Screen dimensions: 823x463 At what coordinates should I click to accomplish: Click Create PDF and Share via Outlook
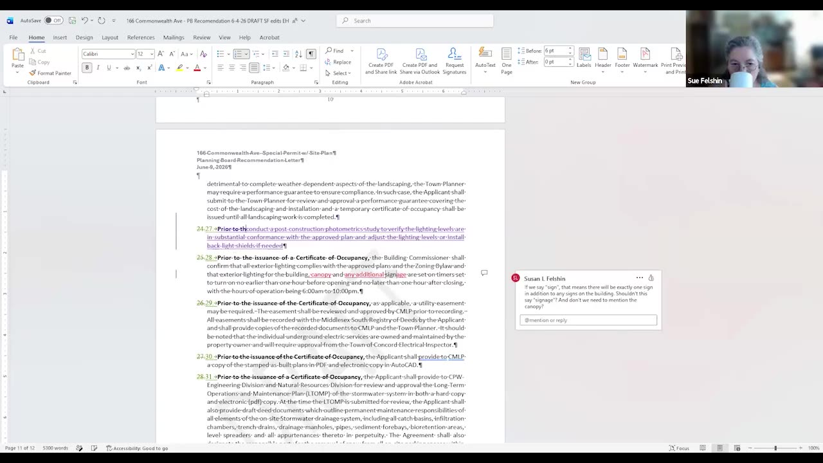(x=421, y=61)
